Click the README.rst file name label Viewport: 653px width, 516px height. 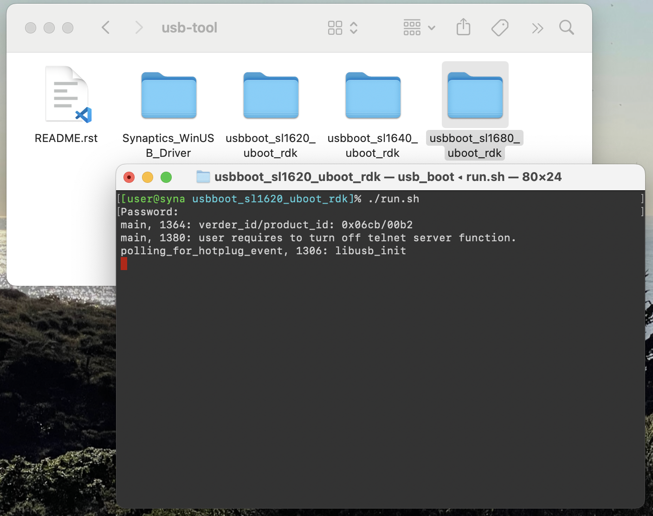click(66, 138)
